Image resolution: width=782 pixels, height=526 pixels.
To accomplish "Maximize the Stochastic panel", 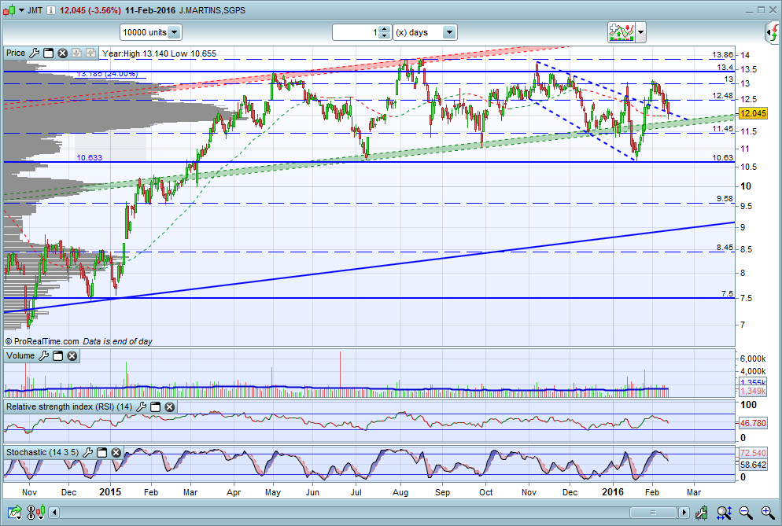I will (101, 452).
